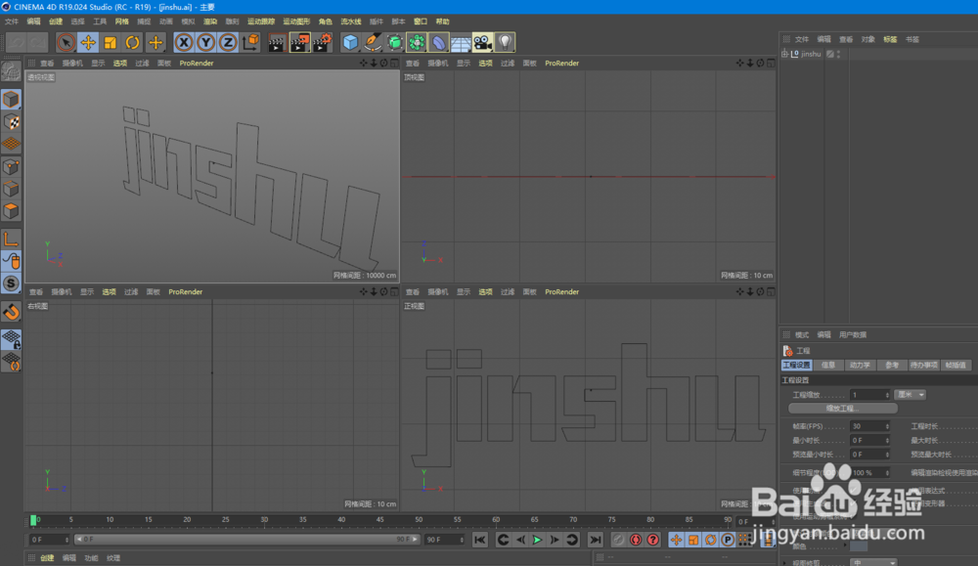Image resolution: width=978 pixels, height=566 pixels.
Task: Activate the Rotate tool in top toolbar
Action: pyautogui.click(x=132, y=42)
